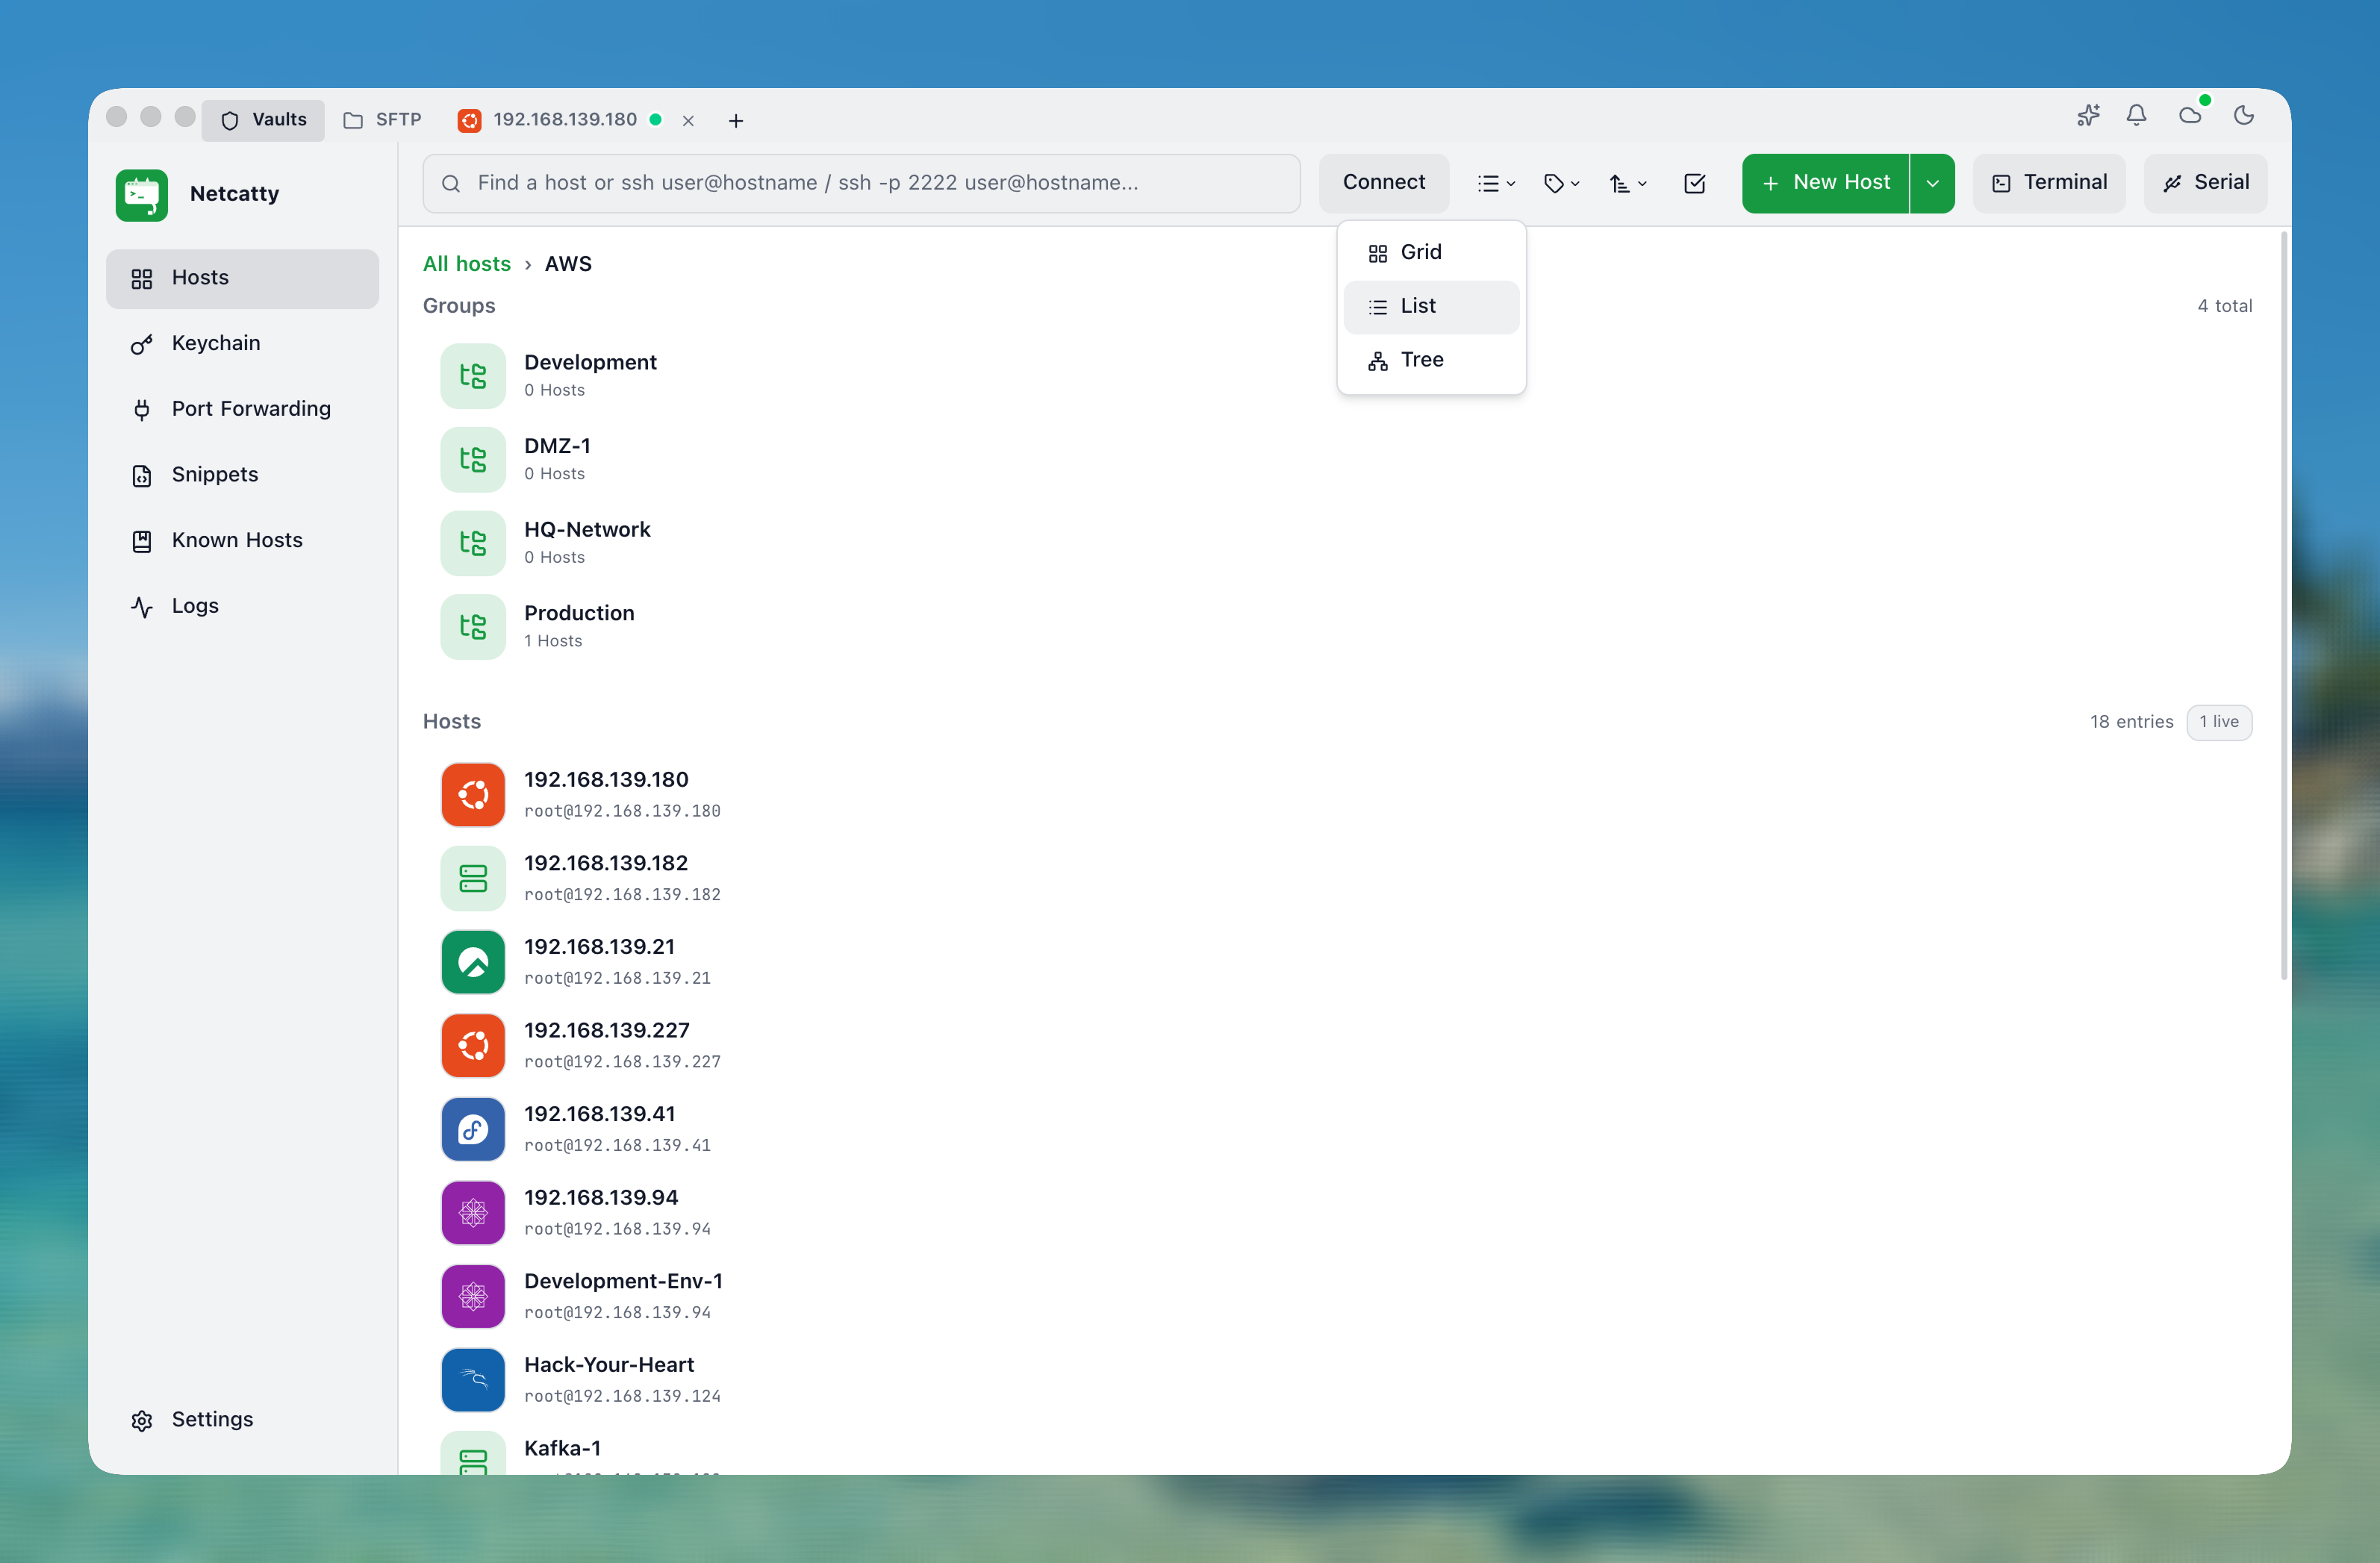Add a new tab with the plus icon
2380x1563 pixels.
click(736, 121)
